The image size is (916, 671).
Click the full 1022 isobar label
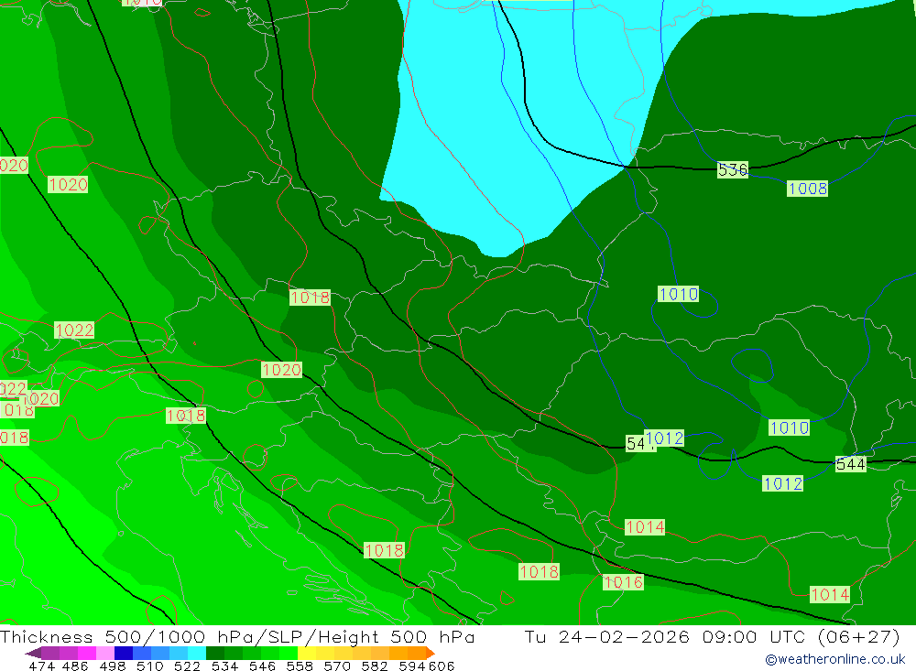coord(74,330)
